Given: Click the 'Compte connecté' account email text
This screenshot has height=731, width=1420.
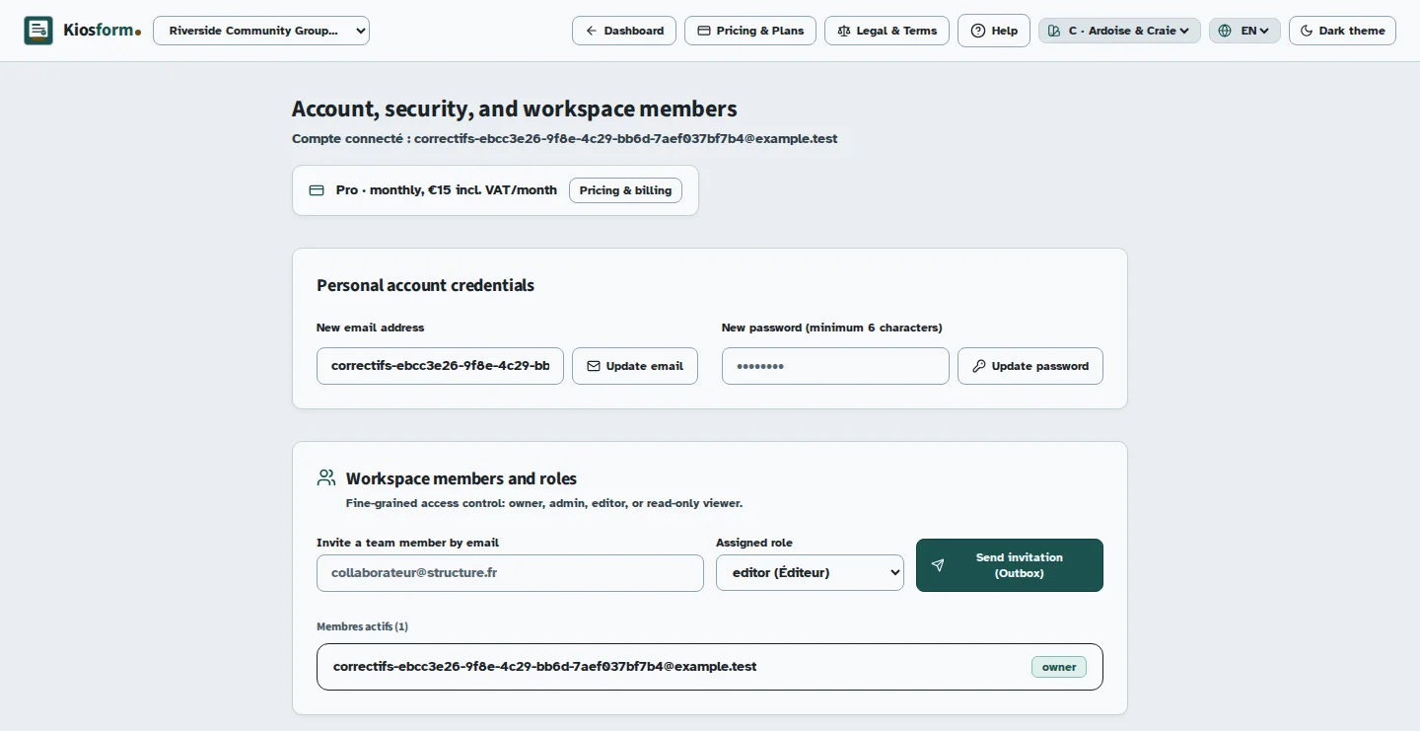Looking at the screenshot, I should tap(565, 139).
